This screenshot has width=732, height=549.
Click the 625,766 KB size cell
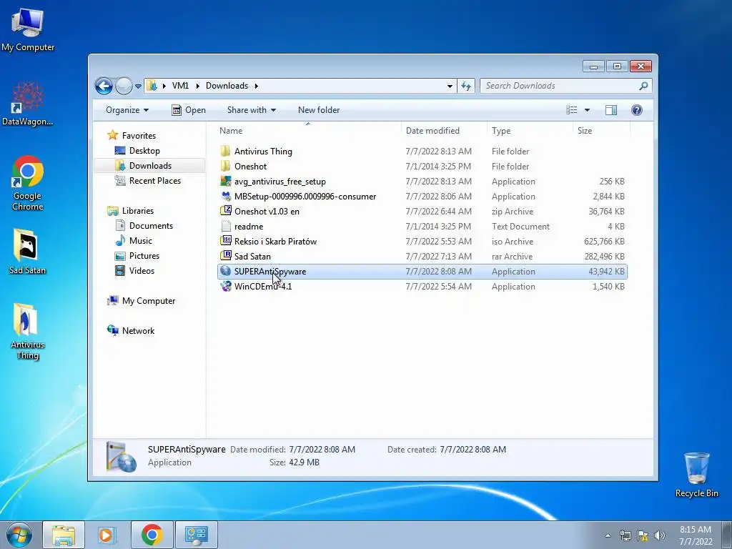tap(604, 242)
